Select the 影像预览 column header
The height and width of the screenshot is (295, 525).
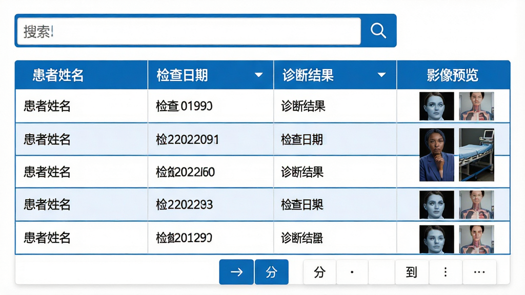tap(453, 75)
